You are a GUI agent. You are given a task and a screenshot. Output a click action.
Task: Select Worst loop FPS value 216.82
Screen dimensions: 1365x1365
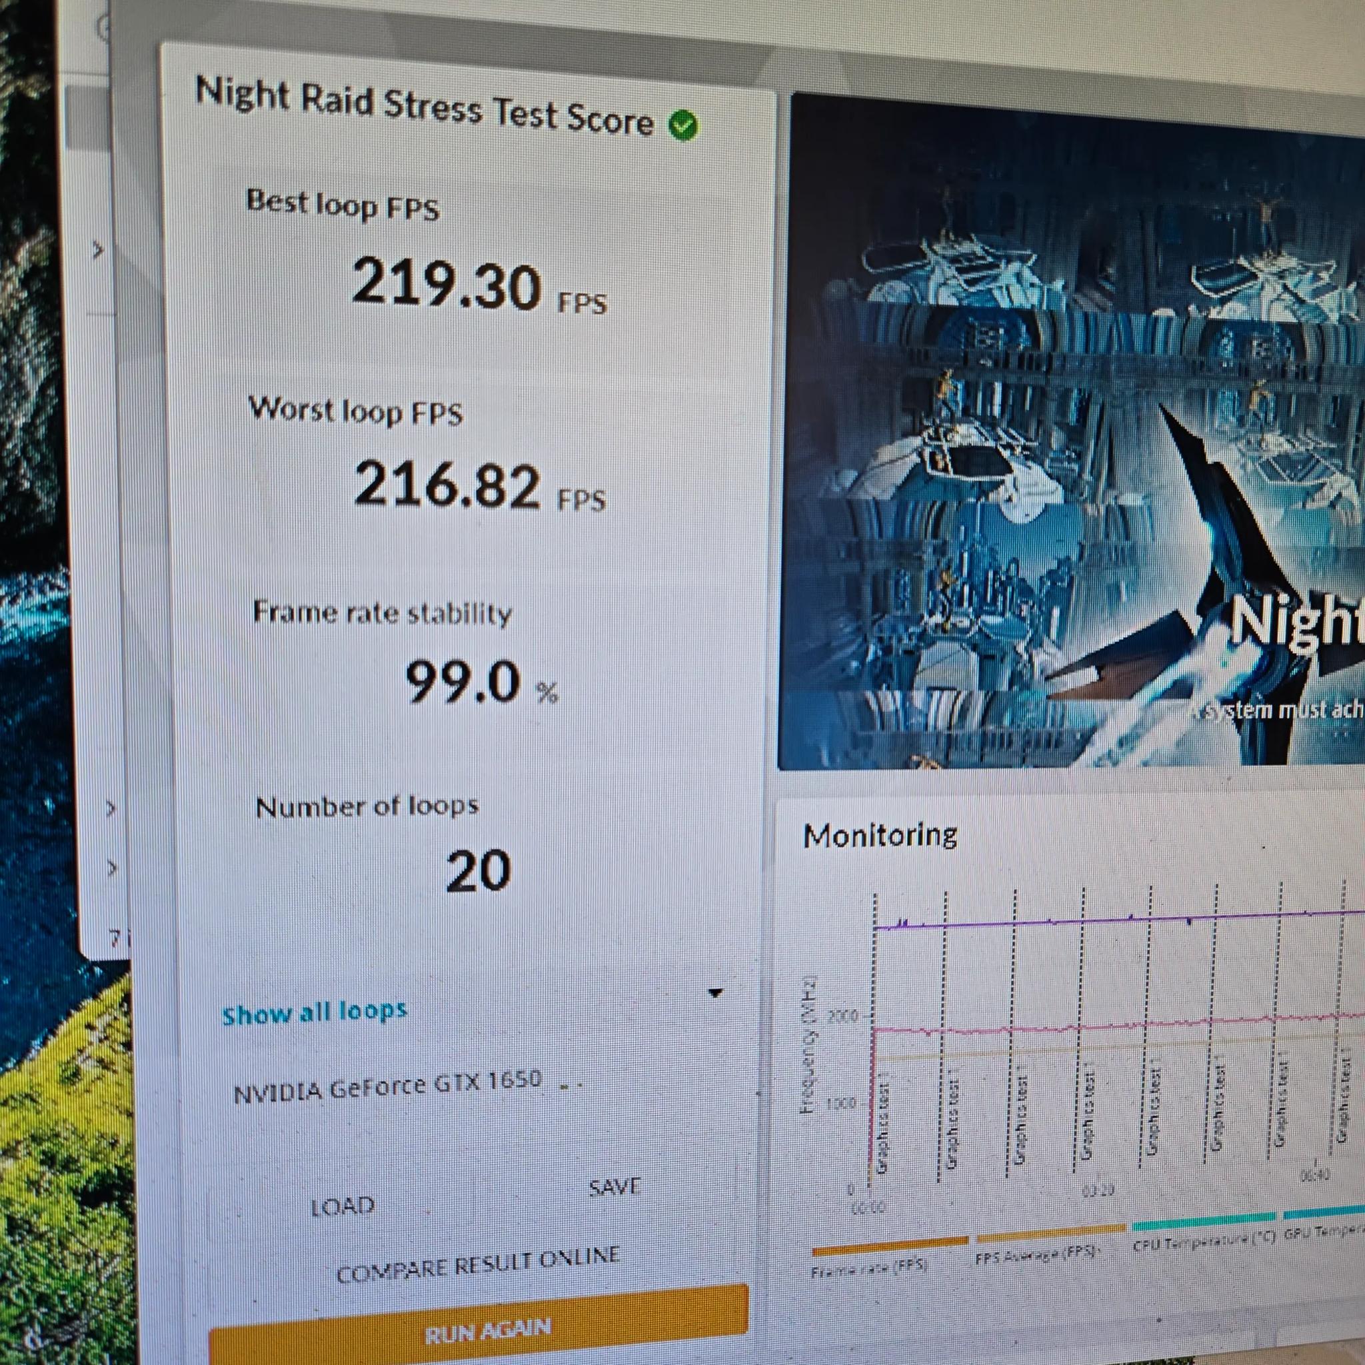447,484
